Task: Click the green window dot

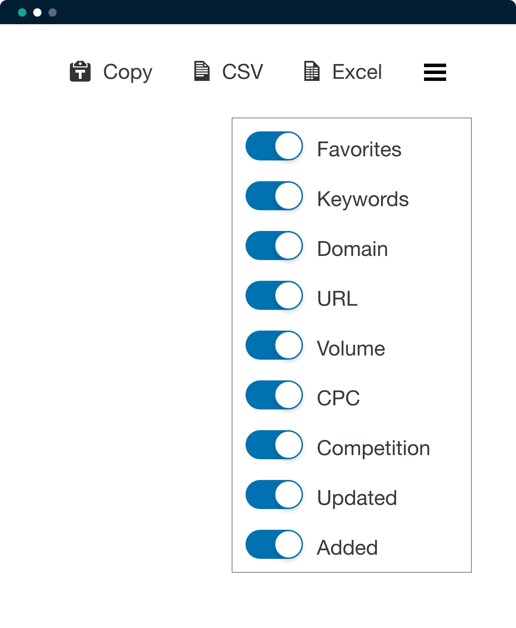Action: point(22,13)
